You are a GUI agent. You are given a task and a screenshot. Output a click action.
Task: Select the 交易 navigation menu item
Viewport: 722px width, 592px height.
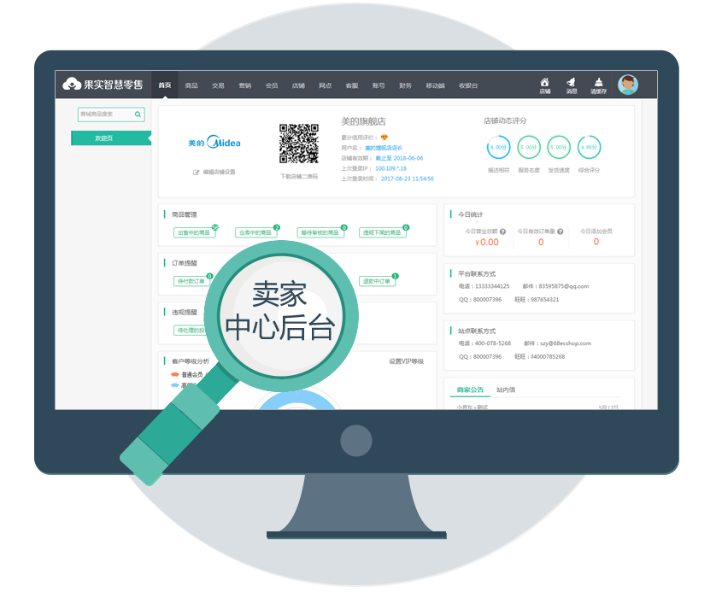[218, 85]
